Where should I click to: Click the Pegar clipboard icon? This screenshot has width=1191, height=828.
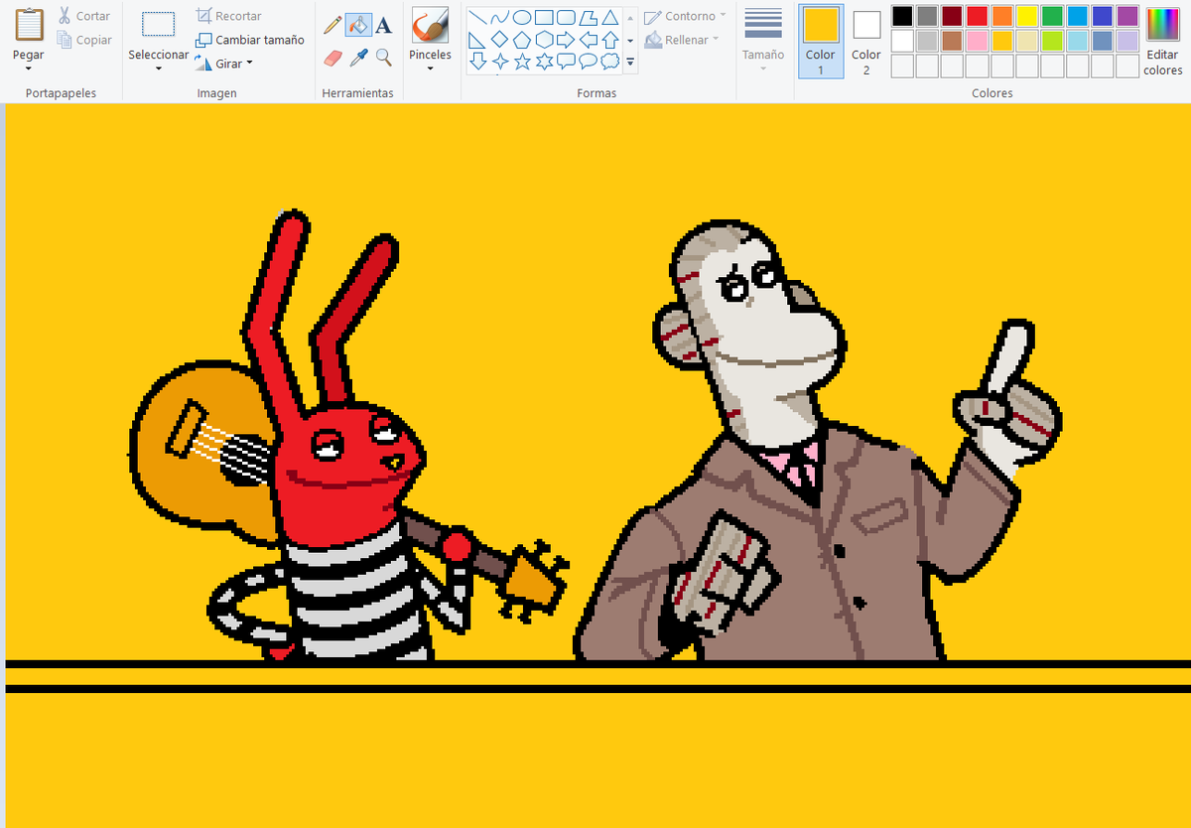pos(29,25)
